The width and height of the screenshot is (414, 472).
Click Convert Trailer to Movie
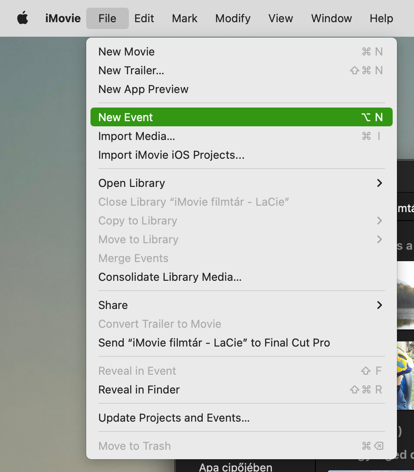coord(242,324)
